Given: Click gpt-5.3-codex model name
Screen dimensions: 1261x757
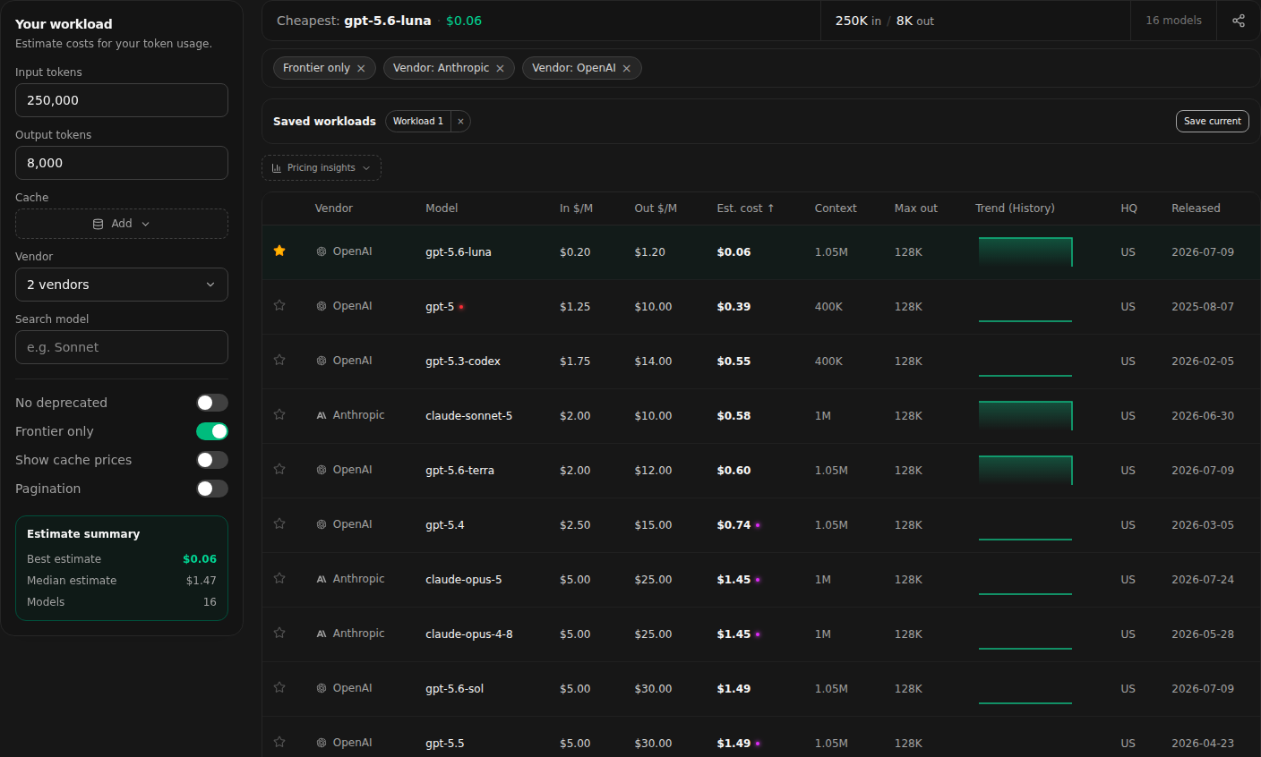Looking at the screenshot, I should pyautogui.click(x=463, y=361).
